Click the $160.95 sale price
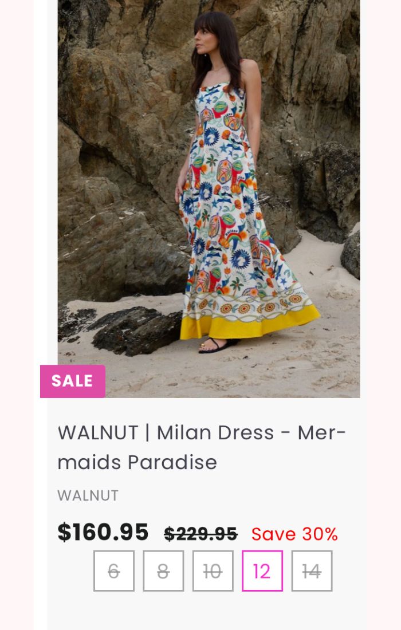 click(103, 533)
